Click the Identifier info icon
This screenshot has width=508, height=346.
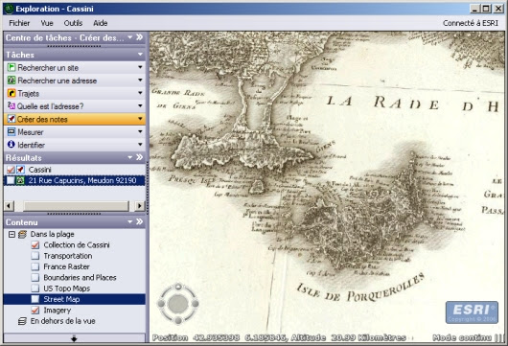click(12, 145)
